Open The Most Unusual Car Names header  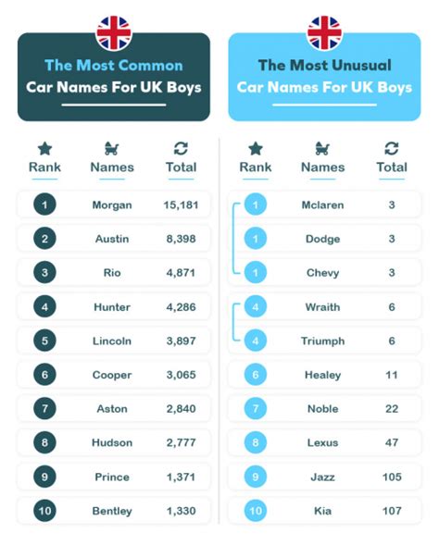pyautogui.click(x=324, y=77)
